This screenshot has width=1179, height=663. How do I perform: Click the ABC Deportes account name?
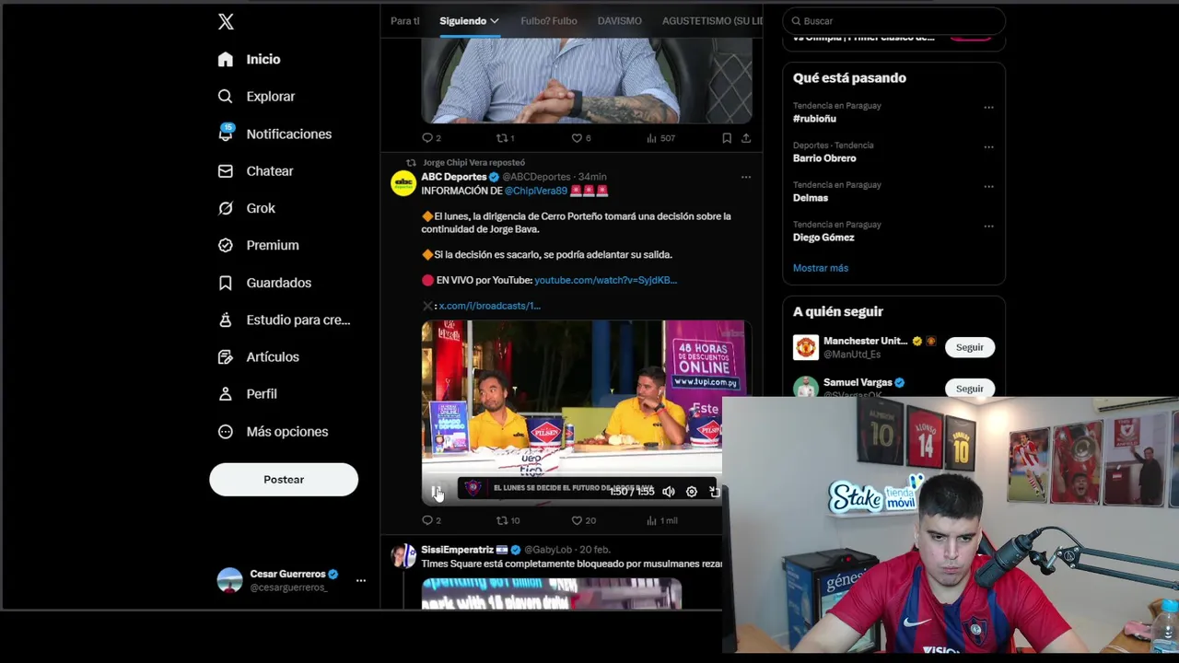(454, 177)
